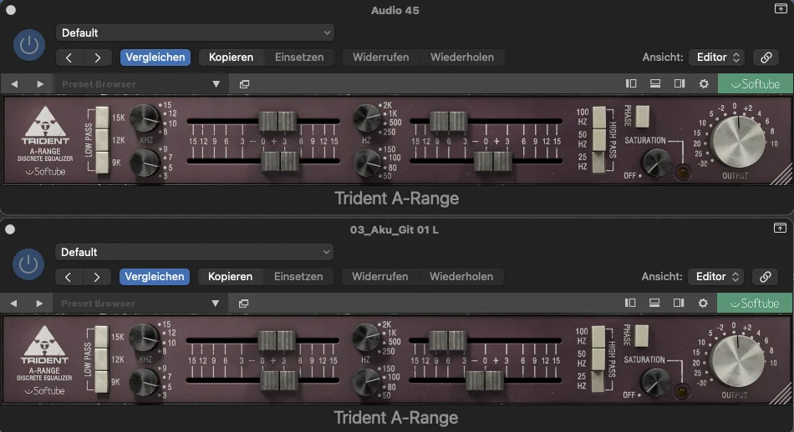Click Widerrufen in 03_Aku_Git 01 L window
The width and height of the screenshot is (794, 432).
click(x=380, y=277)
